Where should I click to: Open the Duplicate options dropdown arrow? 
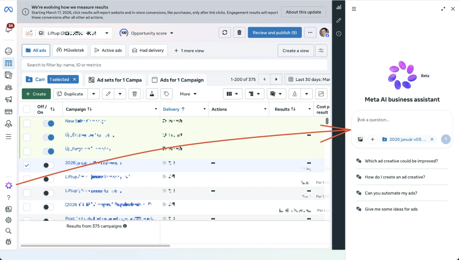[94, 94]
